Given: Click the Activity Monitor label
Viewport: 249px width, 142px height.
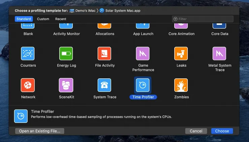Looking at the screenshot, I should 67,34.
